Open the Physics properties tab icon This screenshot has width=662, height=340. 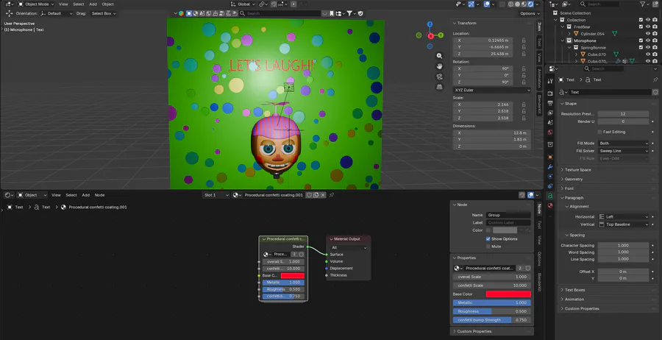(x=550, y=176)
